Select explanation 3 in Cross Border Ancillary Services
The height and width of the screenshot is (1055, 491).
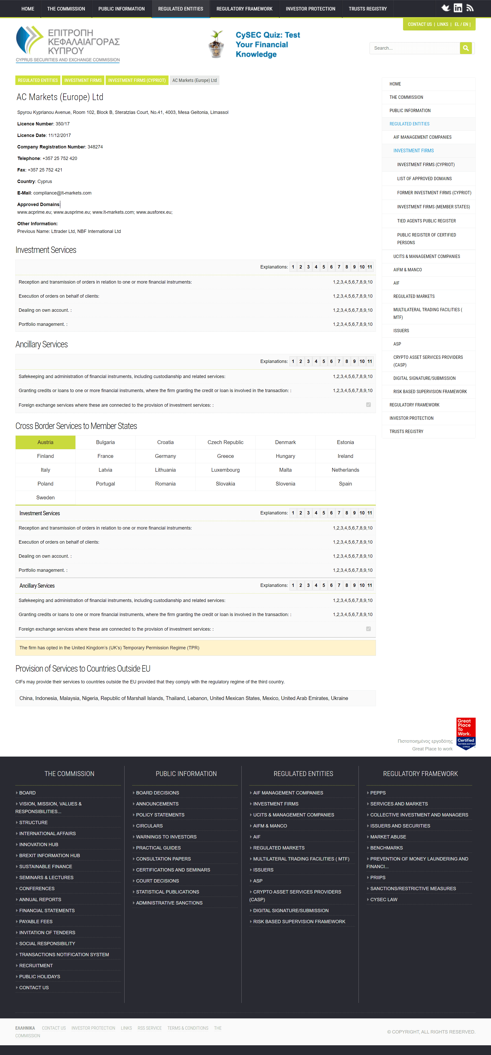[x=308, y=585]
